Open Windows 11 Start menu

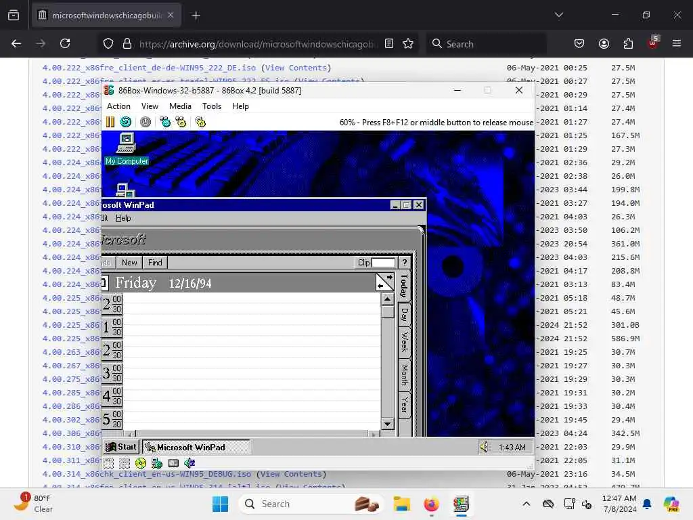tap(220, 504)
